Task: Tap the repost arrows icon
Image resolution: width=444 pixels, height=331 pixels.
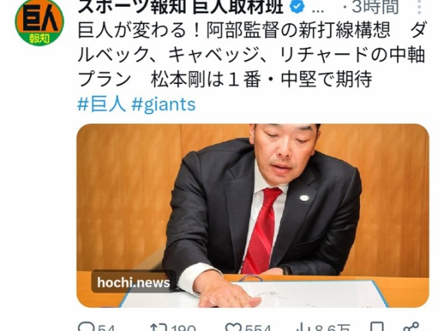Action: [159, 326]
